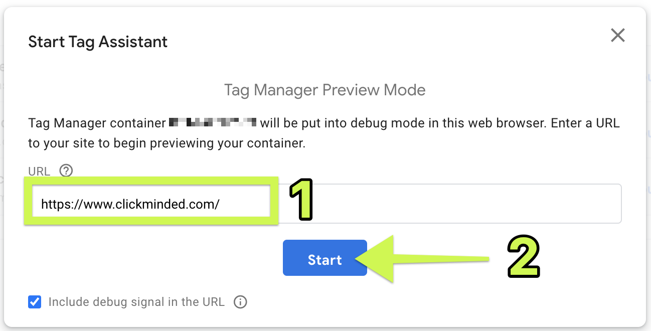
Task: Click the green number 1 annotation
Action: (x=299, y=200)
